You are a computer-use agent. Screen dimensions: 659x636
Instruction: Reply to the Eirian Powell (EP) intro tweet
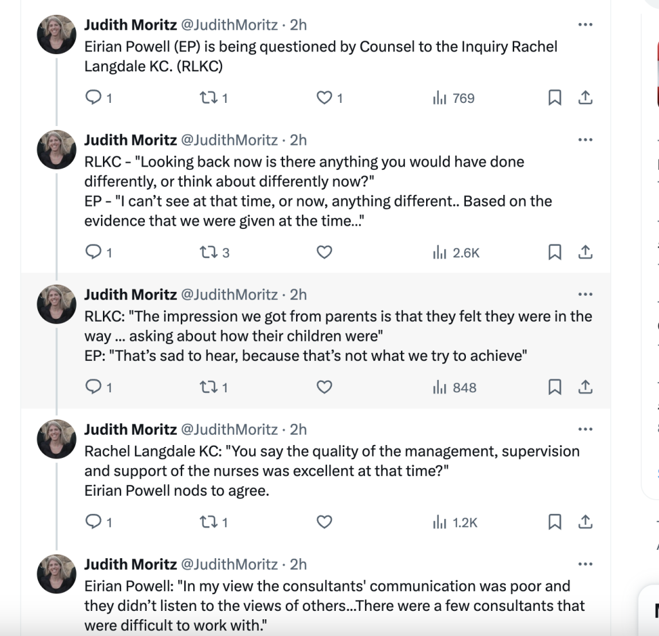tap(94, 98)
